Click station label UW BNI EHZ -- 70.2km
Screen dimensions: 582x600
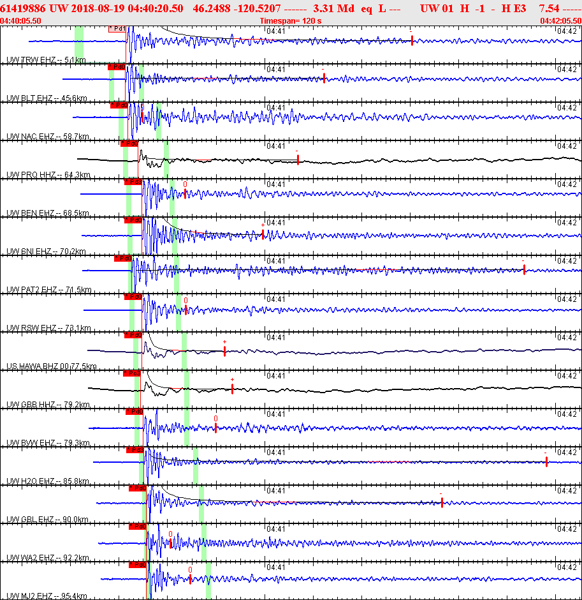(x=47, y=251)
